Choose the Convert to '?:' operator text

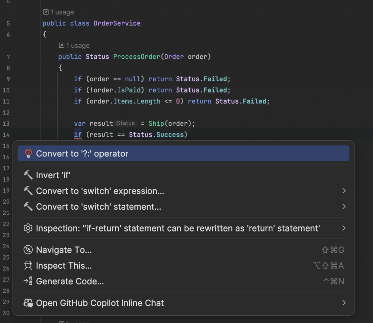(x=82, y=153)
